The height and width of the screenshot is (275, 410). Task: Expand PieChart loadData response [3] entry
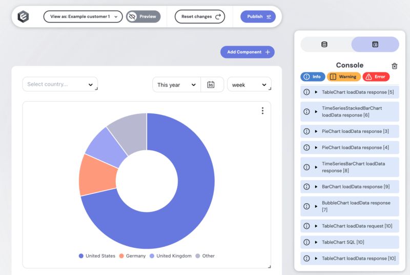pos(350,131)
